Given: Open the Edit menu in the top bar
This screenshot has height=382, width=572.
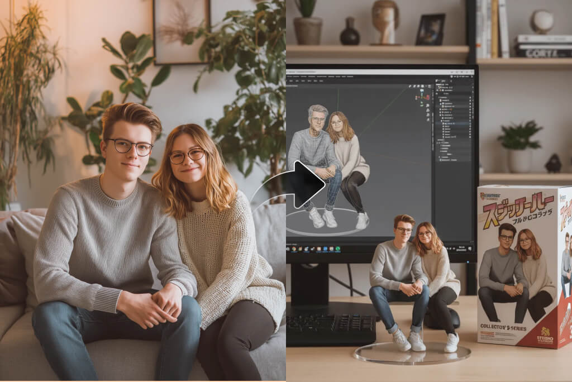Looking at the screenshot, I should (x=302, y=77).
